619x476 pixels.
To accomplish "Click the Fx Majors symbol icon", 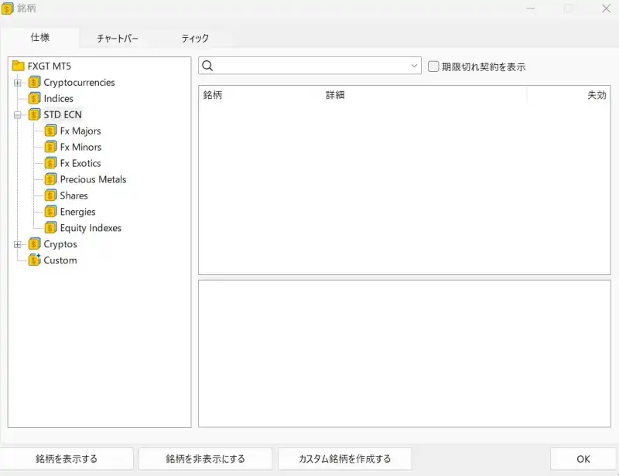I will pyautogui.click(x=50, y=131).
